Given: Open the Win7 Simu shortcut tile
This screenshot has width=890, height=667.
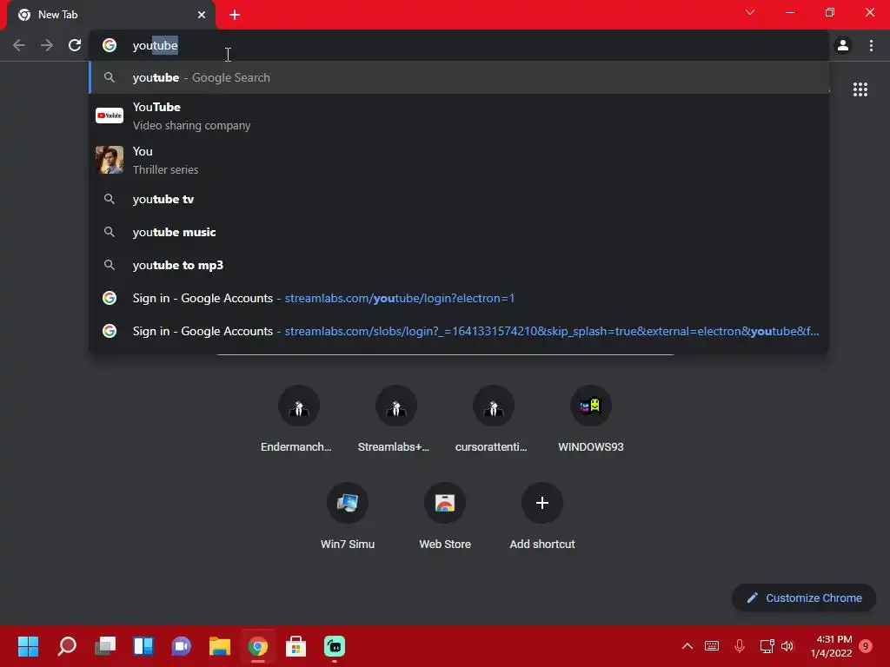Looking at the screenshot, I should coord(348,516).
